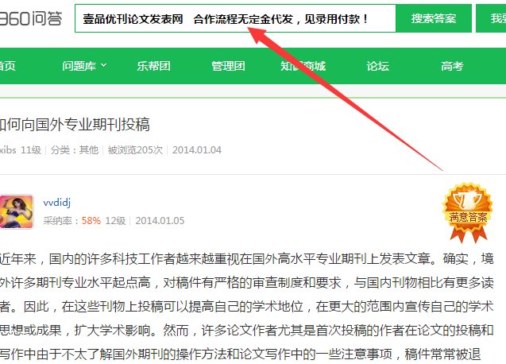
Task: Open the 高考 nav item
Action: (x=452, y=66)
